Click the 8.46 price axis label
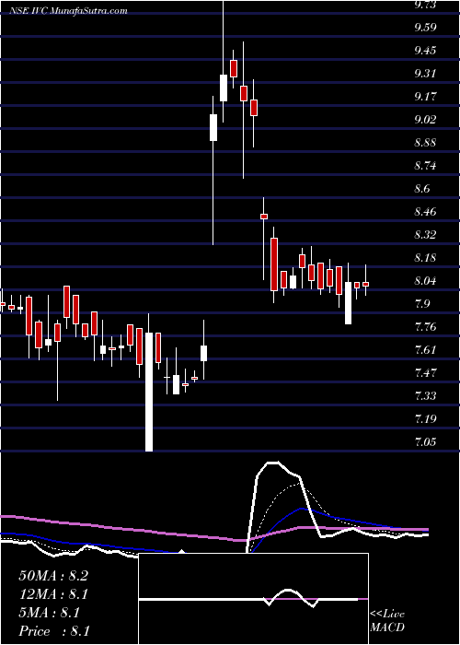The image size is (460, 645). pos(426,212)
